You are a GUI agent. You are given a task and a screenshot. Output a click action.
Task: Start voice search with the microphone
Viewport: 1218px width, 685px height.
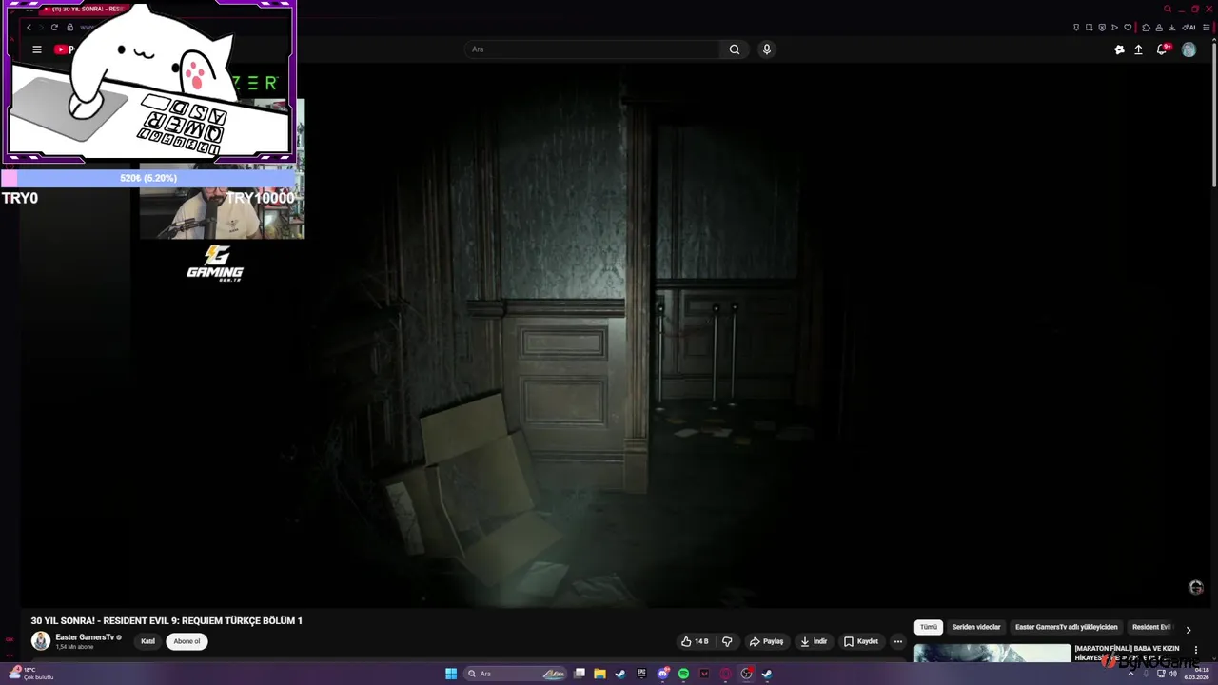click(x=766, y=49)
